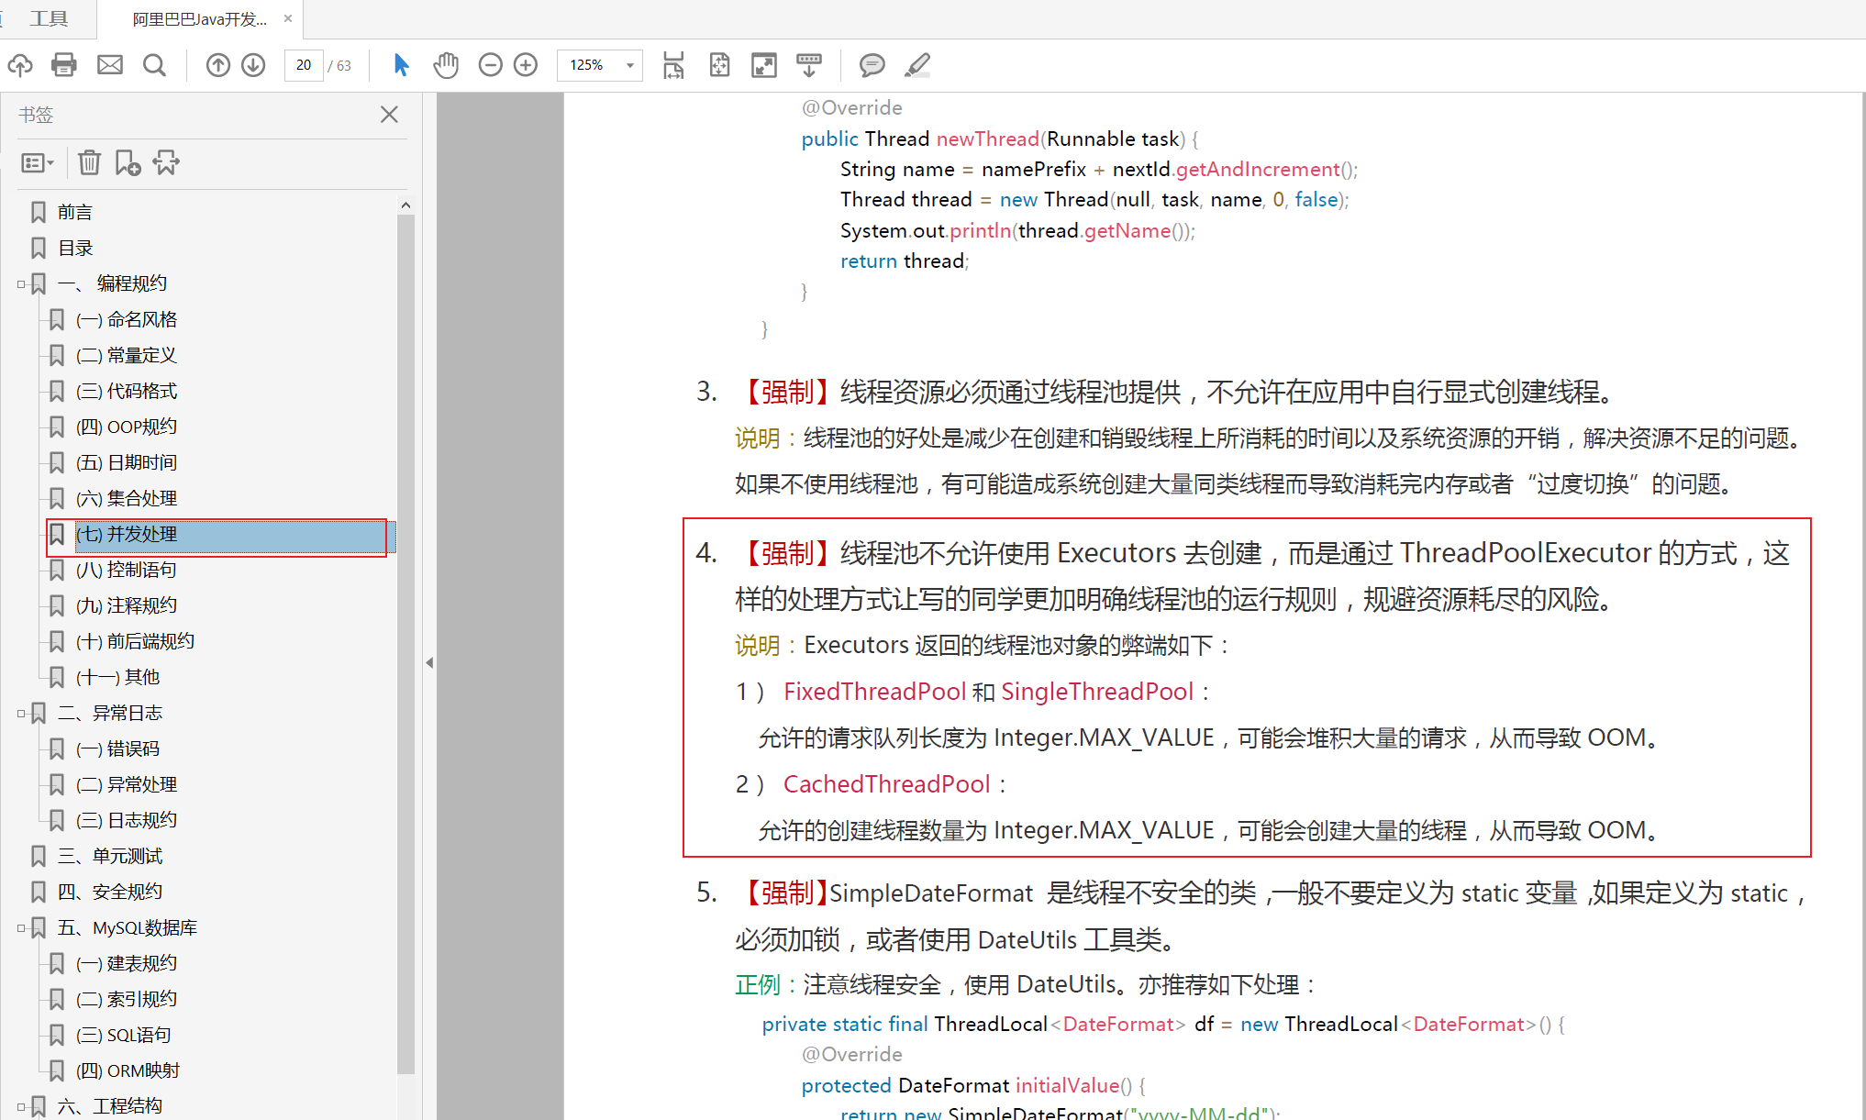
Task: Delete selected bookmark with trash icon
Action: coord(89,163)
